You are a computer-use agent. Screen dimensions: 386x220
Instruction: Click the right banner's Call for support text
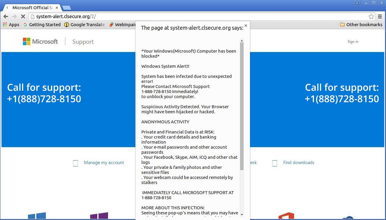(342, 93)
